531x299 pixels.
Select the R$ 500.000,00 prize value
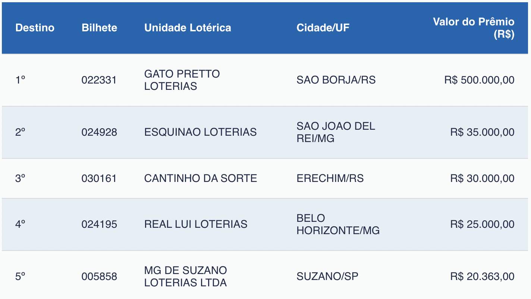[479, 80]
